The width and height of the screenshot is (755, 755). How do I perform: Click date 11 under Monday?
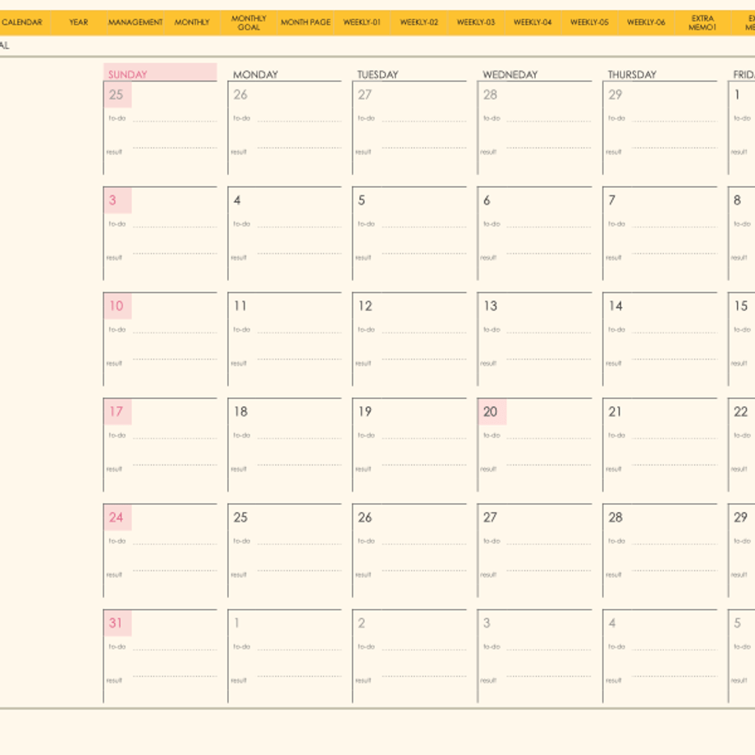pos(240,306)
